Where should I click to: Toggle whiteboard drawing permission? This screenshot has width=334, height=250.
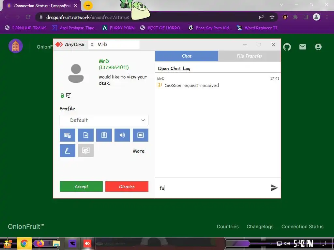pos(67,151)
